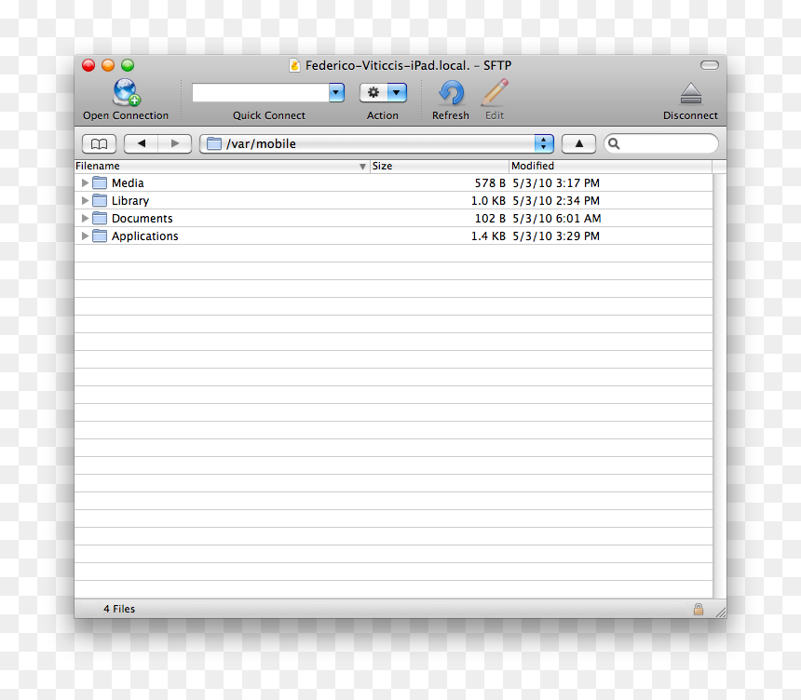The image size is (801, 700).
Task: Click the vertical scrollbar track
Action: pos(719,385)
